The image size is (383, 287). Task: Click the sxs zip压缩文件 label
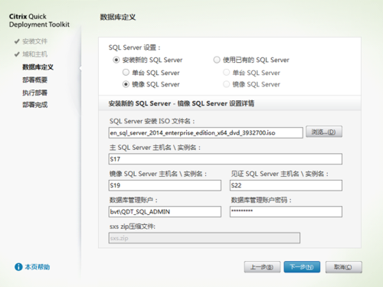pos(133,227)
